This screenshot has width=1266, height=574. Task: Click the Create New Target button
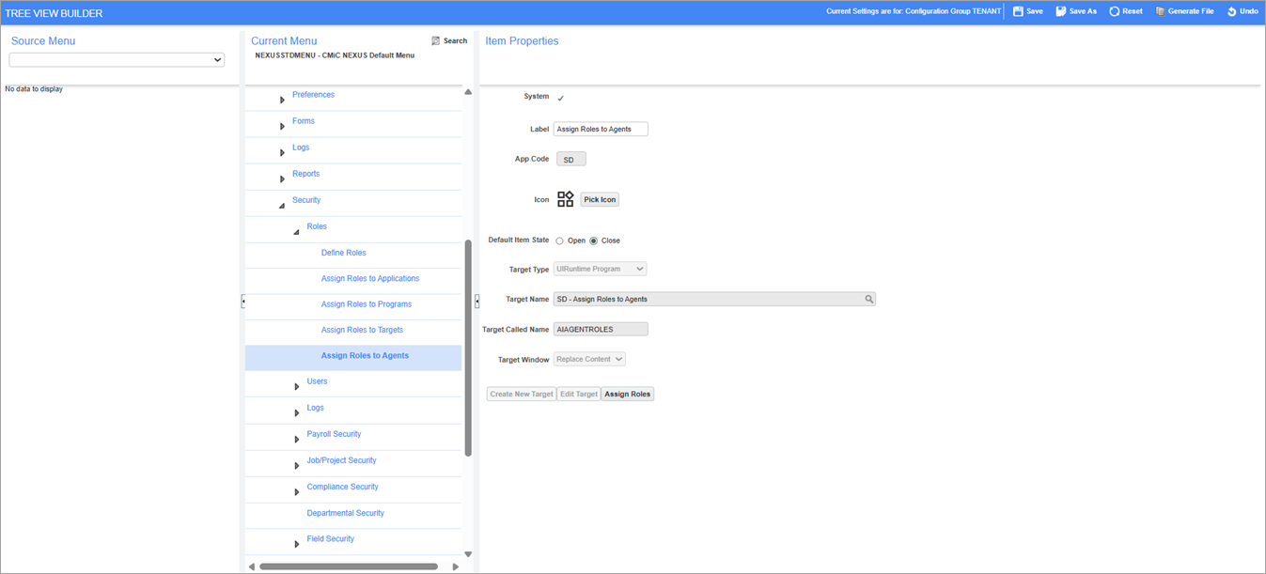[522, 395]
